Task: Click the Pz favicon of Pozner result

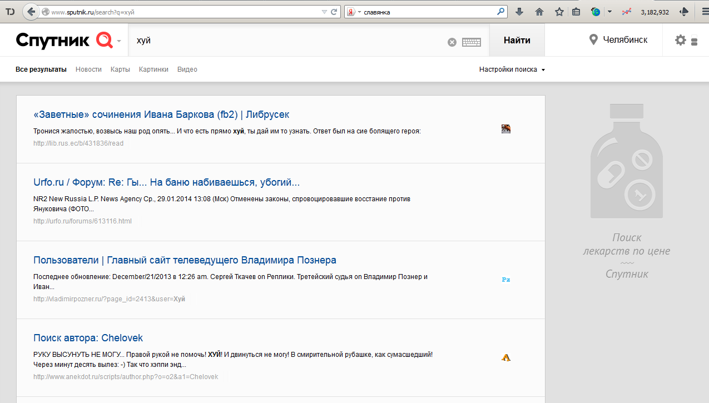Action: click(506, 280)
